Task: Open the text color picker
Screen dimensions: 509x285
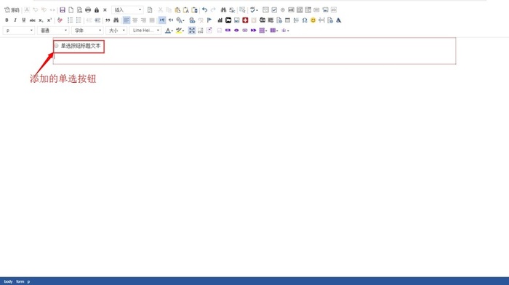Action: 169,31
